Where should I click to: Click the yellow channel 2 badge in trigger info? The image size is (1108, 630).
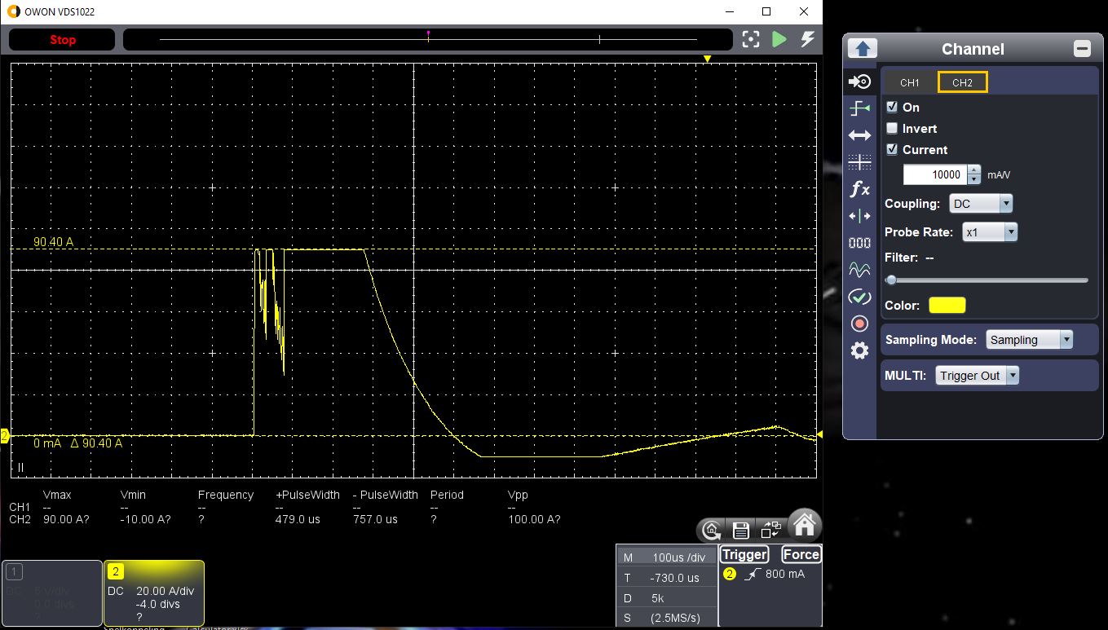(729, 574)
